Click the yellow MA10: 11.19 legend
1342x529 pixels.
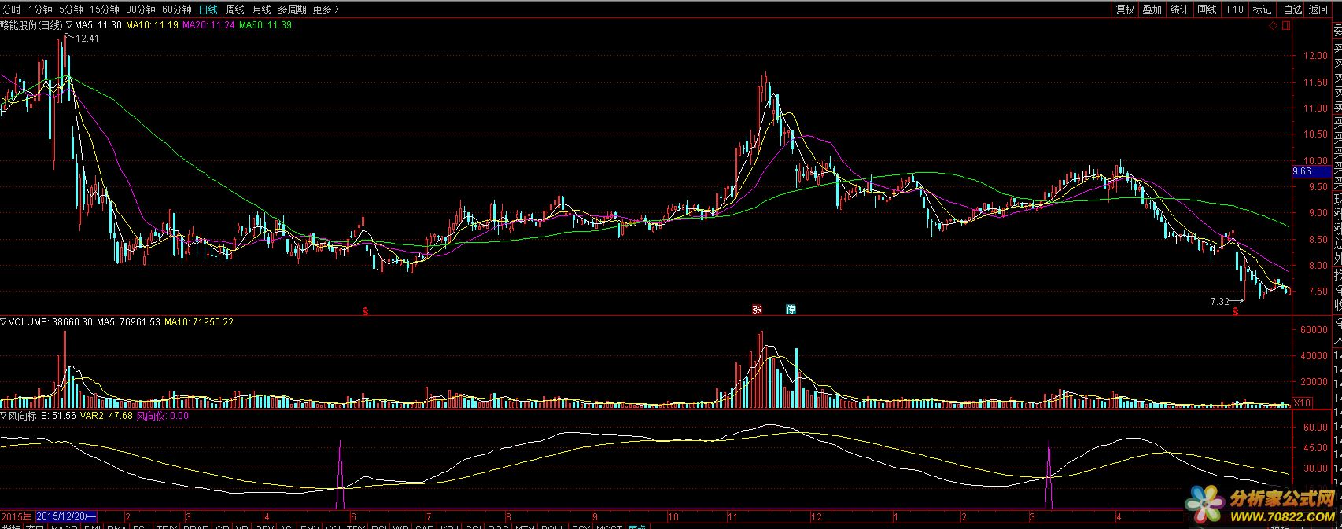(x=153, y=25)
